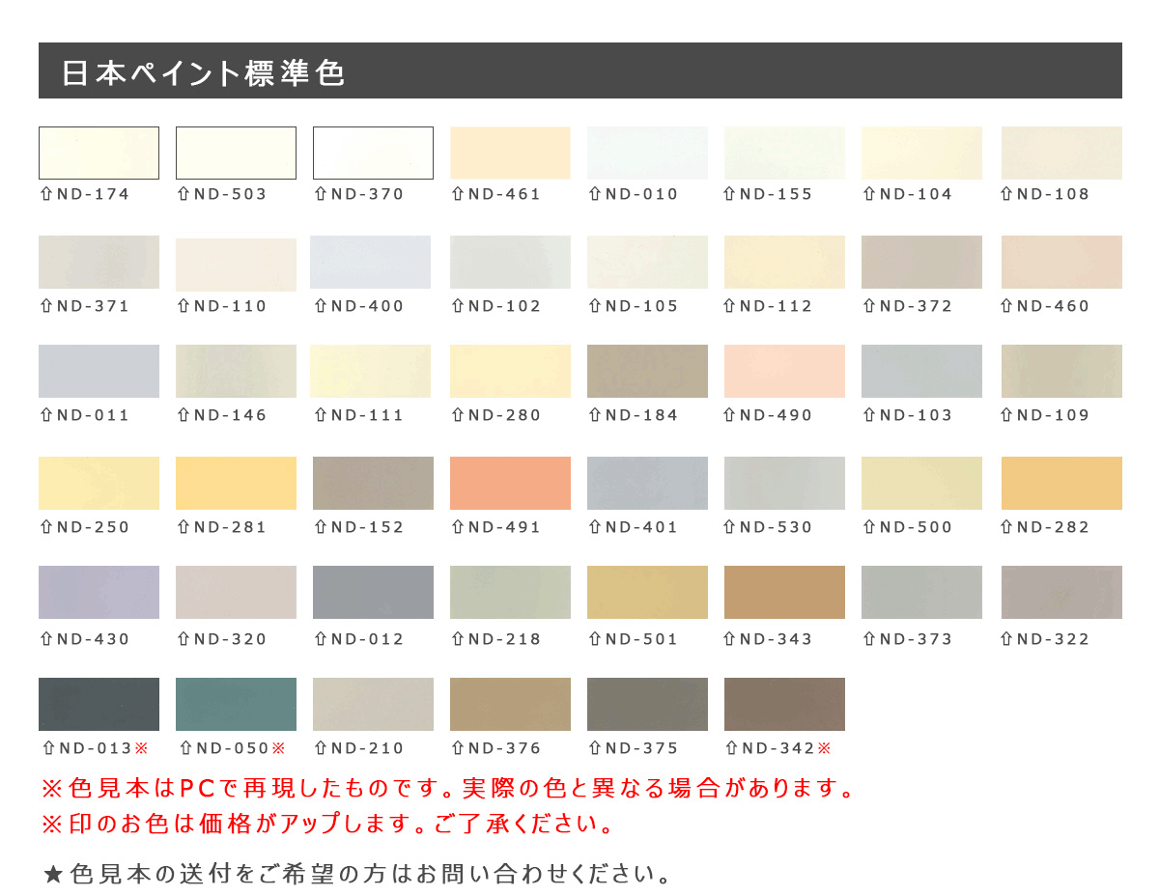1159x895 pixels.
Task: Select the ND-050 teal green swatch
Action: 236,704
